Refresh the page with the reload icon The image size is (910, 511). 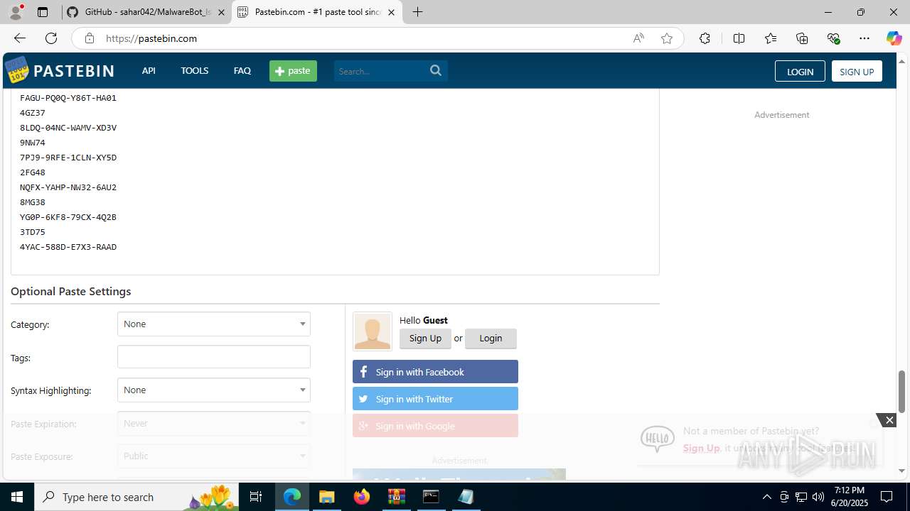(51, 38)
